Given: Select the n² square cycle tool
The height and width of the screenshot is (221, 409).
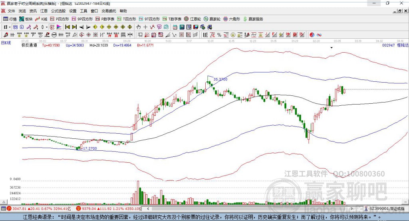Looking at the screenshot, I should click(x=68, y=35).
